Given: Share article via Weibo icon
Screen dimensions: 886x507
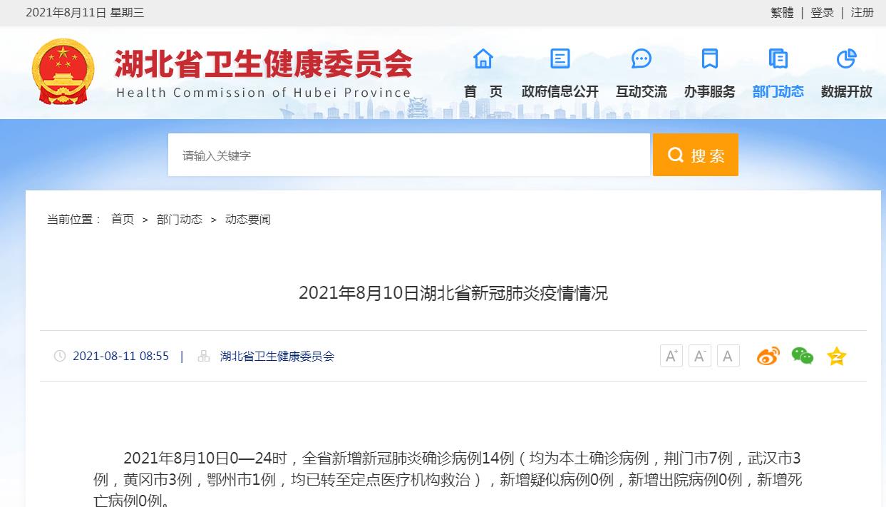Looking at the screenshot, I should (x=768, y=355).
